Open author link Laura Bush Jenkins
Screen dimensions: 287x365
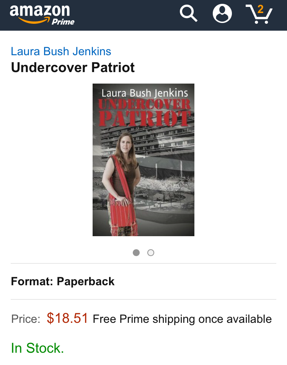click(x=61, y=51)
